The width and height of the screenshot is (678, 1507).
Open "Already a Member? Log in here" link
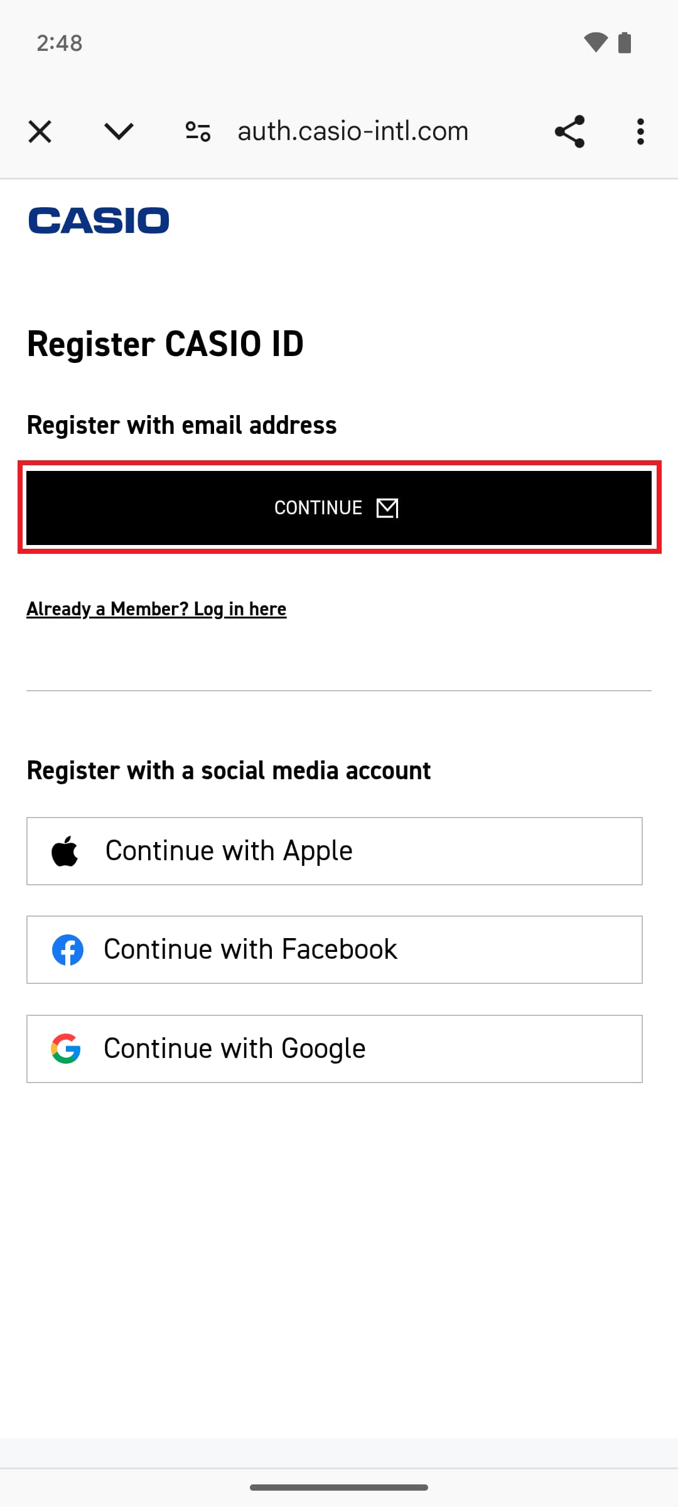[156, 609]
